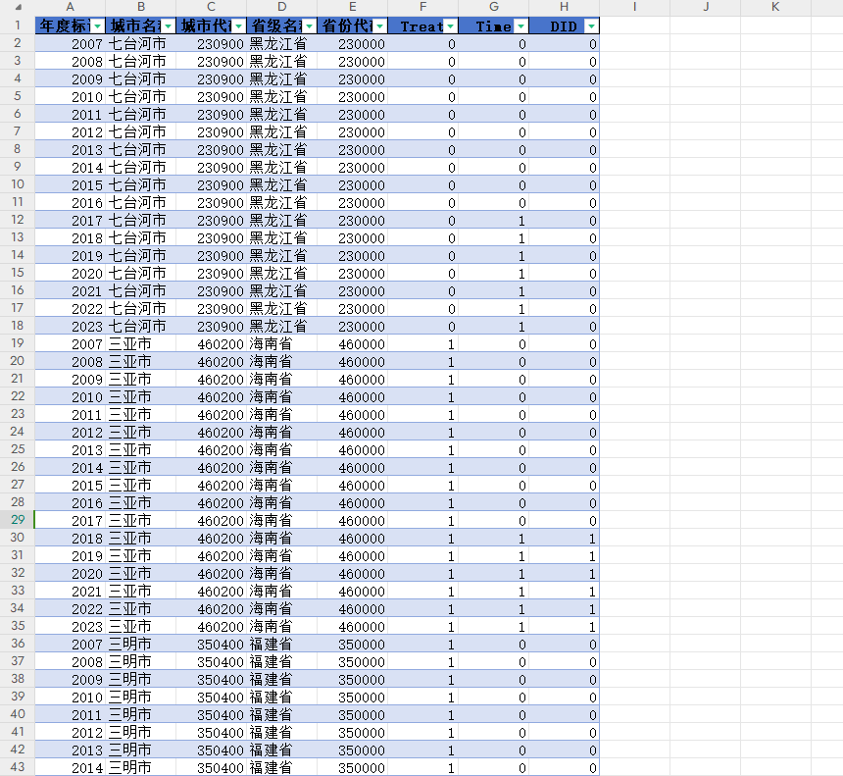This screenshot has height=776, width=843.
Task: Select row 29 header
Action: (18, 520)
